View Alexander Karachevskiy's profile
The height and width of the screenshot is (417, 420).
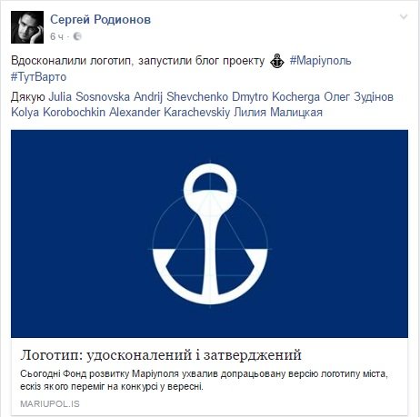click(169, 113)
